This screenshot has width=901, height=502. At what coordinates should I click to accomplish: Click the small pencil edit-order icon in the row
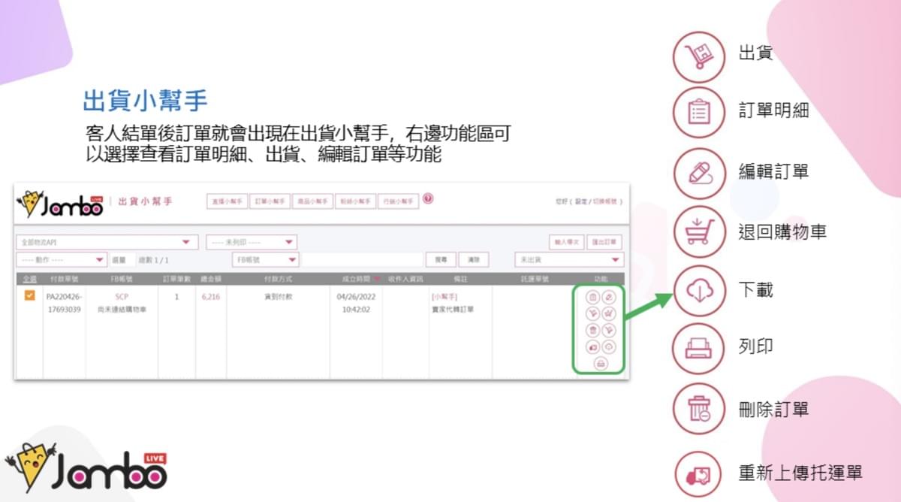tap(609, 298)
